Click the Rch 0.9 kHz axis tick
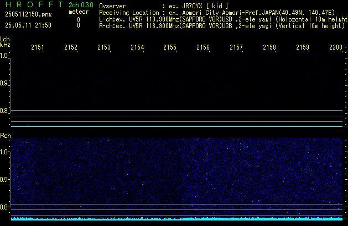348x226 pixels. pos(4,180)
